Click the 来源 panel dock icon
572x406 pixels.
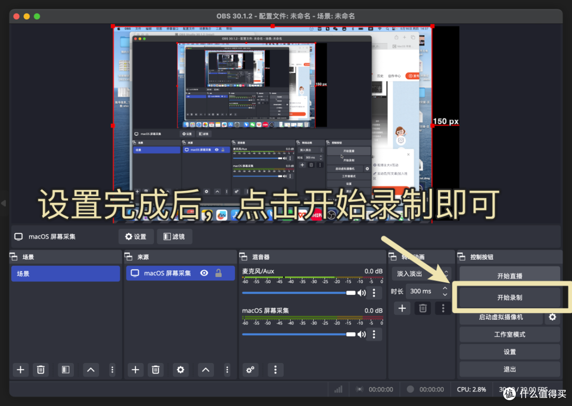coord(128,257)
